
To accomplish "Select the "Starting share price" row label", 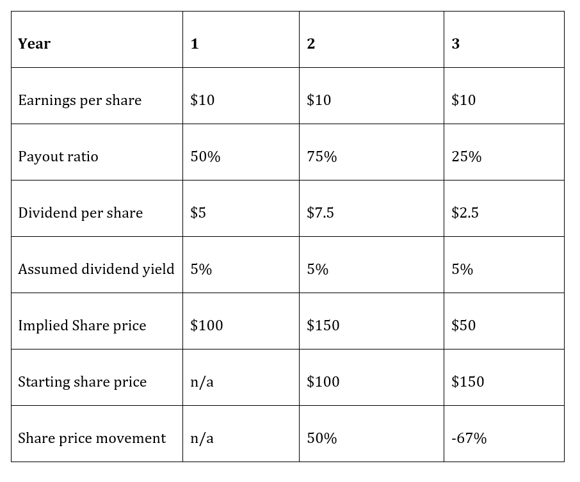I will point(83,382).
